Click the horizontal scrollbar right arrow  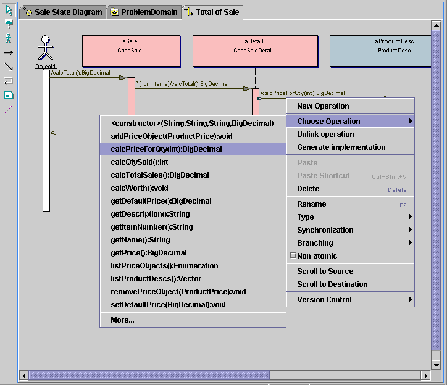pos(425,375)
